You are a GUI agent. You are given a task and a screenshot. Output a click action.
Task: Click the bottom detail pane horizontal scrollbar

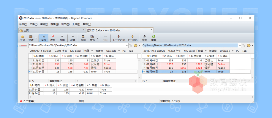click(x=141, y=97)
